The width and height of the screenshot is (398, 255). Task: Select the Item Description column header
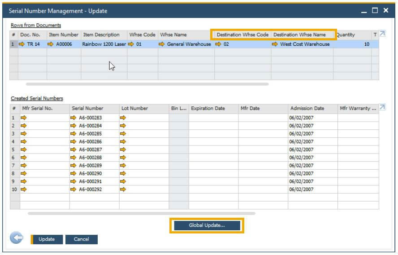[x=104, y=35]
